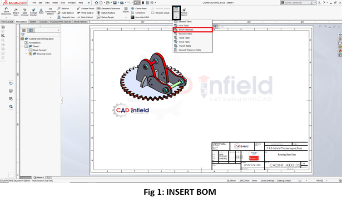Screen dimensions: 342x203
Task: Open Geometric Tolerance tool
Action: [109, 8]
